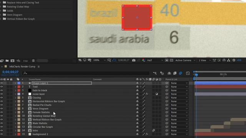Expand the Text layer properties
The width and height of the screenshot is (246, 138).
tap(15, 87)
